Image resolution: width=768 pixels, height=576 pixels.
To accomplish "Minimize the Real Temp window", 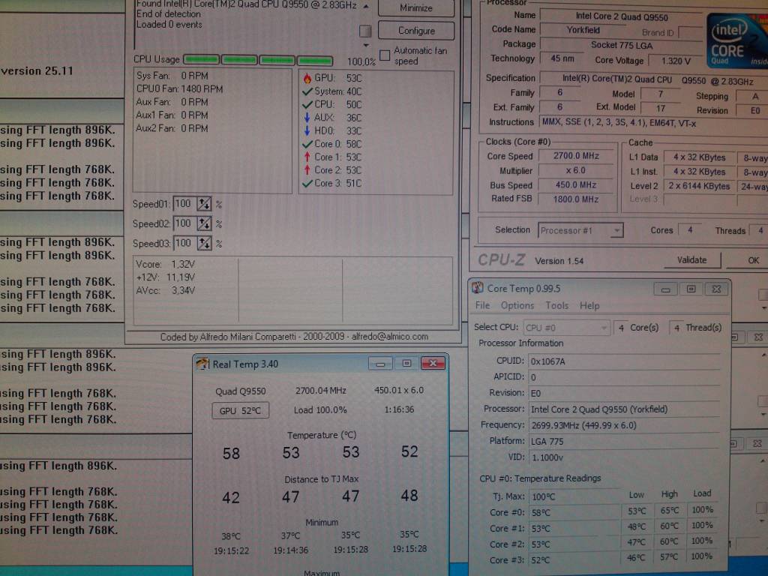I will [380, 364].
